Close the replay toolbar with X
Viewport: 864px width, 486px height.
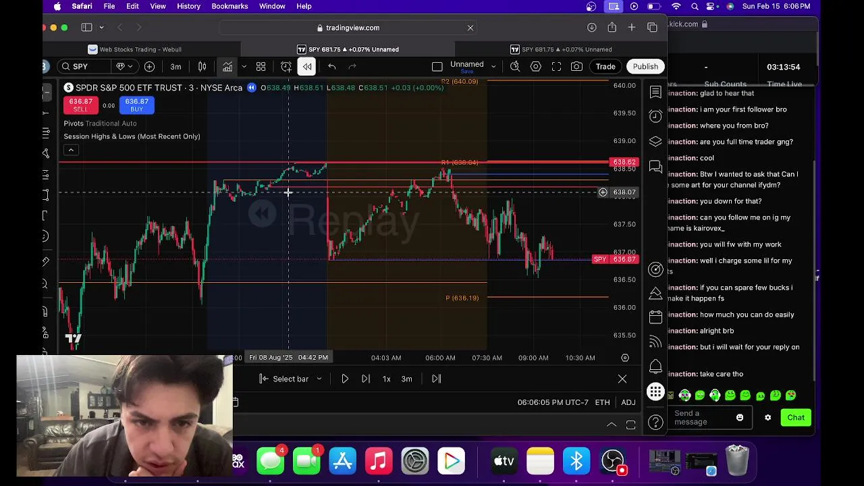click(x=622, y=379)
